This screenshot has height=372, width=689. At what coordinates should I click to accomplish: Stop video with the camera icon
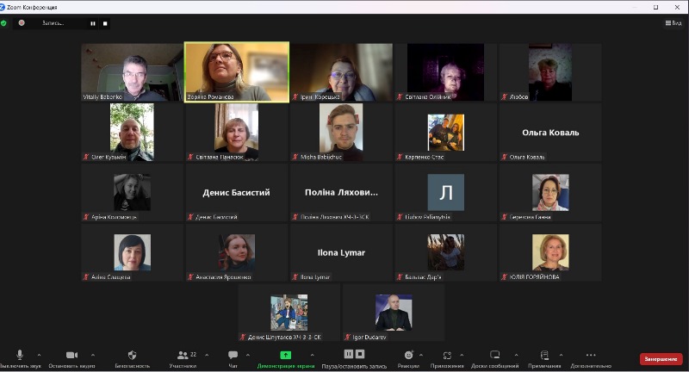click(x=72, y=355)
